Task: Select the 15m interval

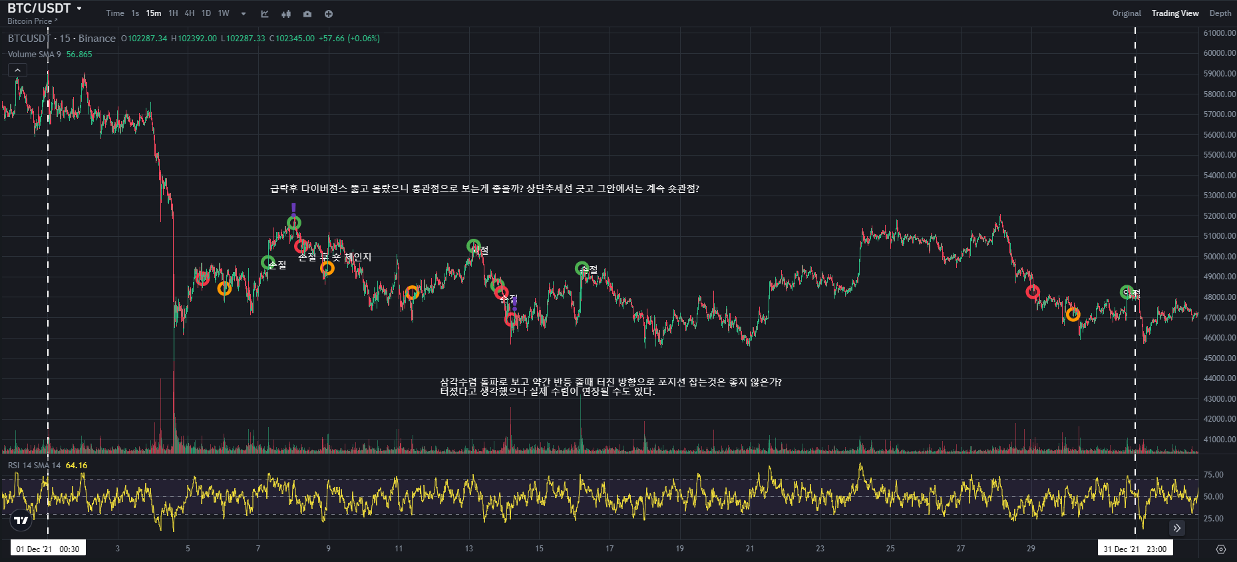Action: 154,13
